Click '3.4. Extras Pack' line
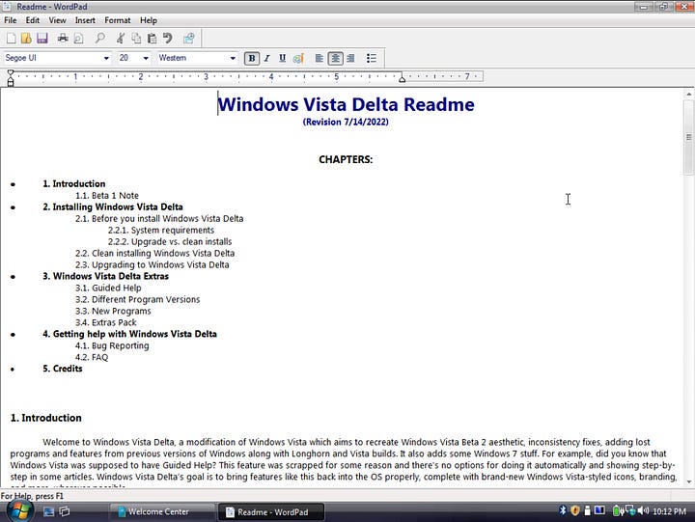 [105, 322]
